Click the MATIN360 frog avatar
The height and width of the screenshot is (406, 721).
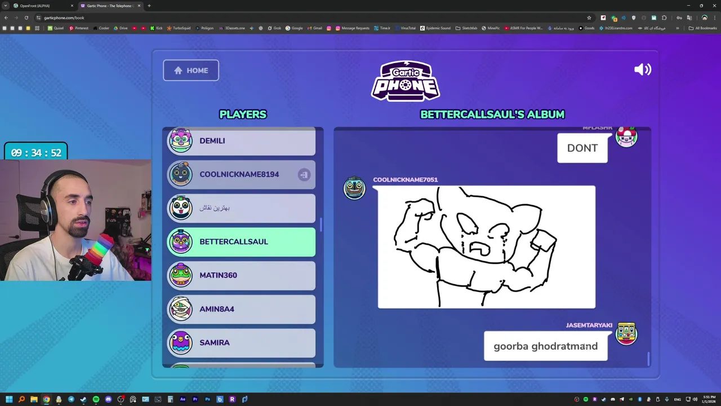(181, 275)
